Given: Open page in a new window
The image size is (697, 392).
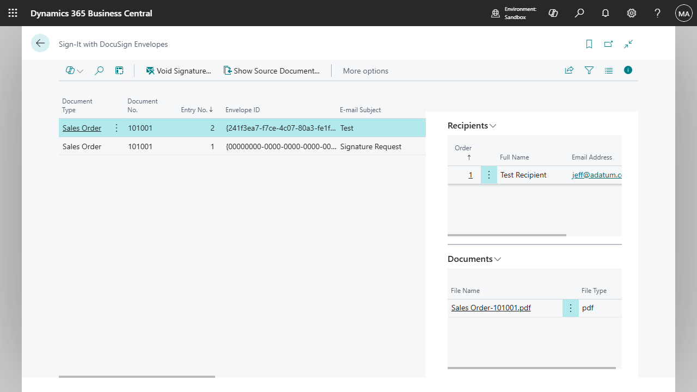Looking at the screenshot, I should click(609, 44).
